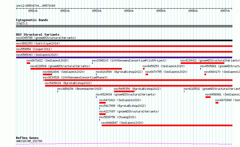Open nsv6472410 (Sedlazeck2020) label
The image size is (240, 147).
point(120,100)
